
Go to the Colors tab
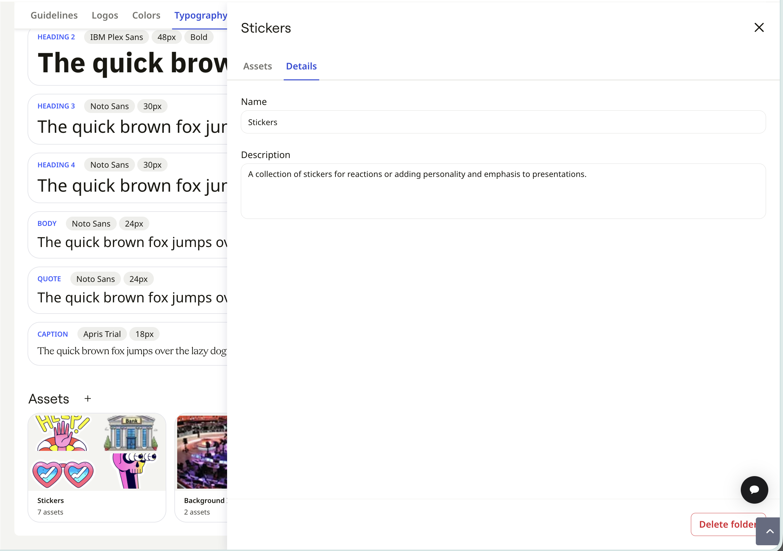tap(146, 15)
